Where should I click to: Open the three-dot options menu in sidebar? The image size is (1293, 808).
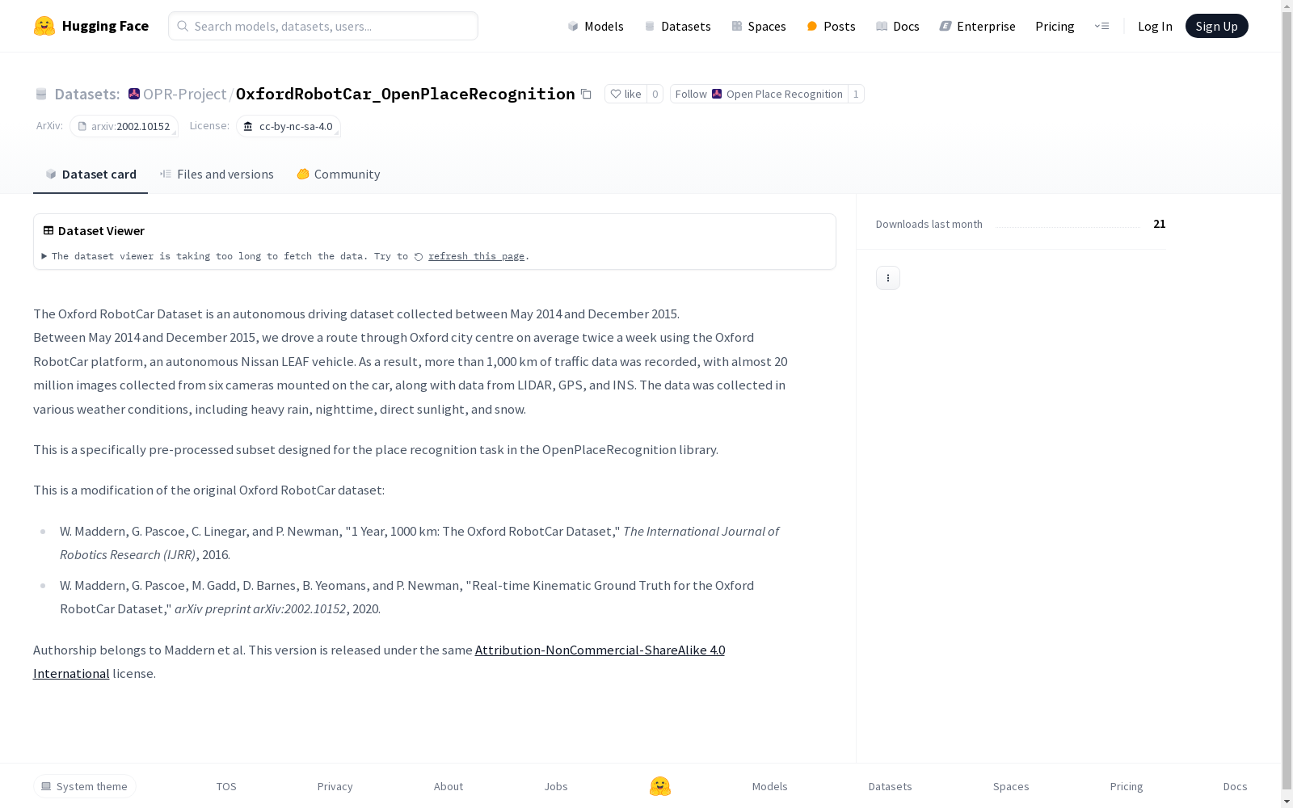(887, 278)
